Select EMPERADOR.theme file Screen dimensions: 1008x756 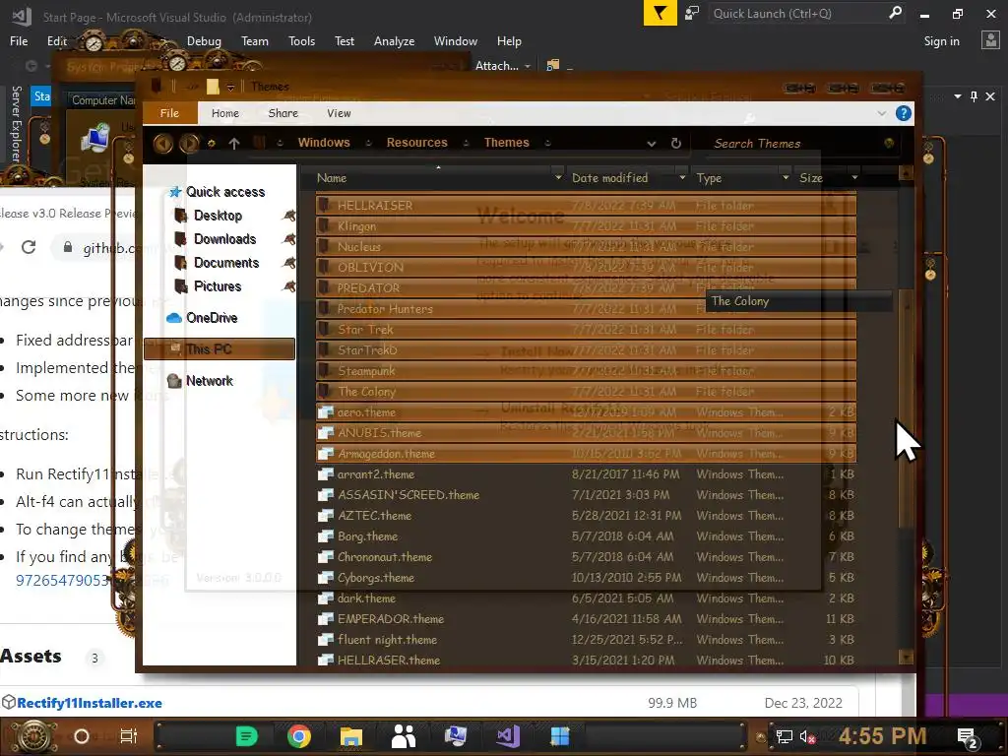click(x=586, y=618)
